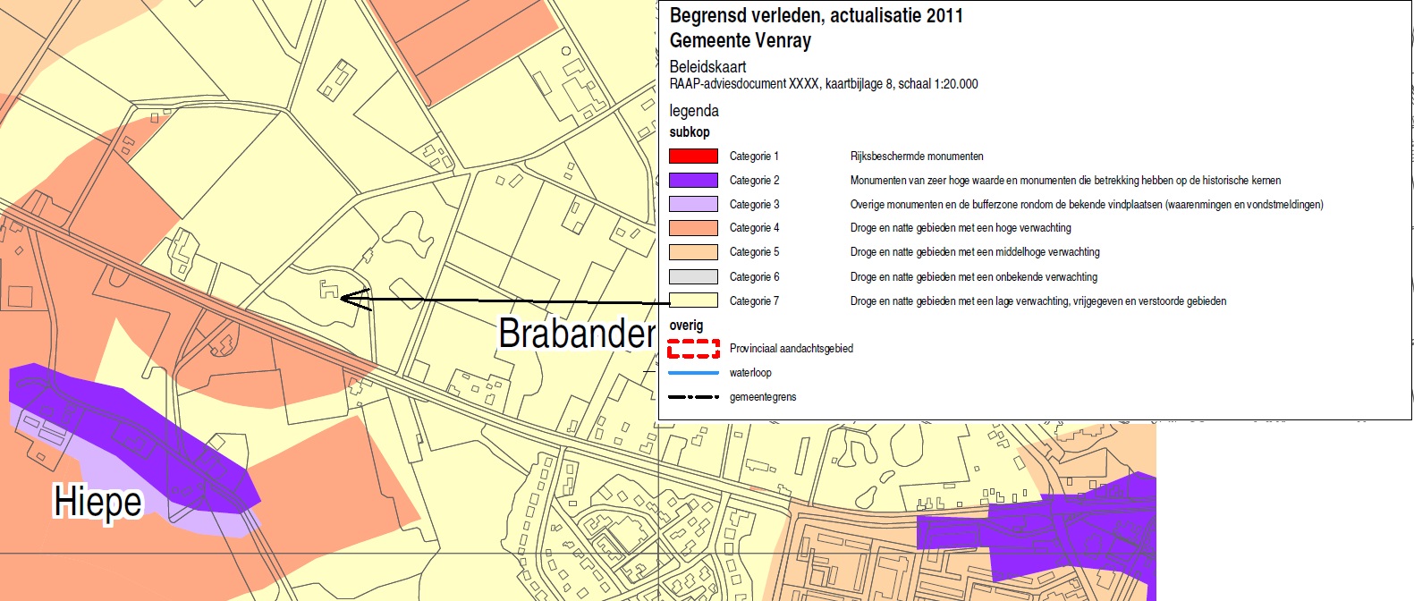
Task: Click the 'Categorie 6' label
Action: 754,277
